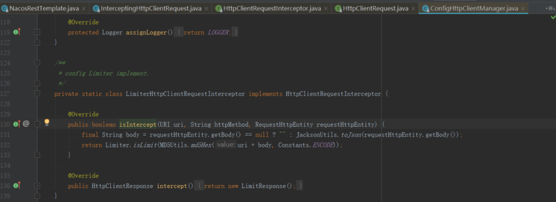Click the LOGGER constant
The height and width of the screenshot is (202, 556).
tap(218, 32)
